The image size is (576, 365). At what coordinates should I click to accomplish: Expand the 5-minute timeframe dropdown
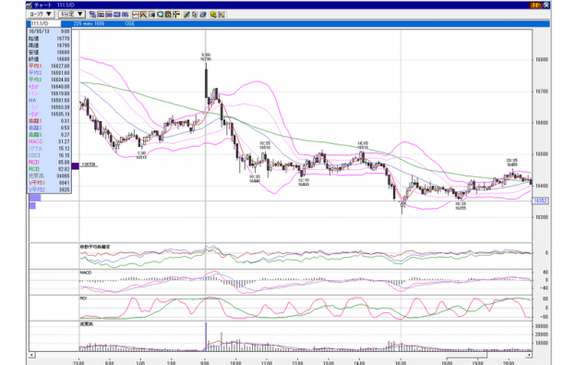(x=72, y=15)
